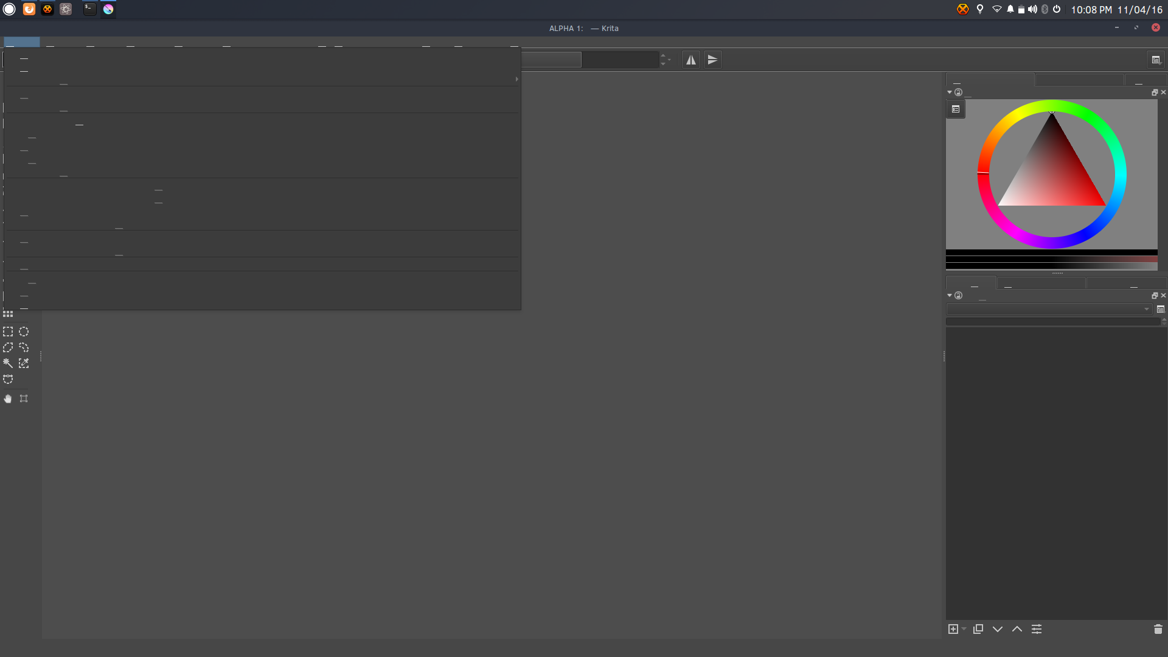The height and width of the screenshot is (657, 1168).
Task: Open the terminal from the top panel
Action: [89, 9]
